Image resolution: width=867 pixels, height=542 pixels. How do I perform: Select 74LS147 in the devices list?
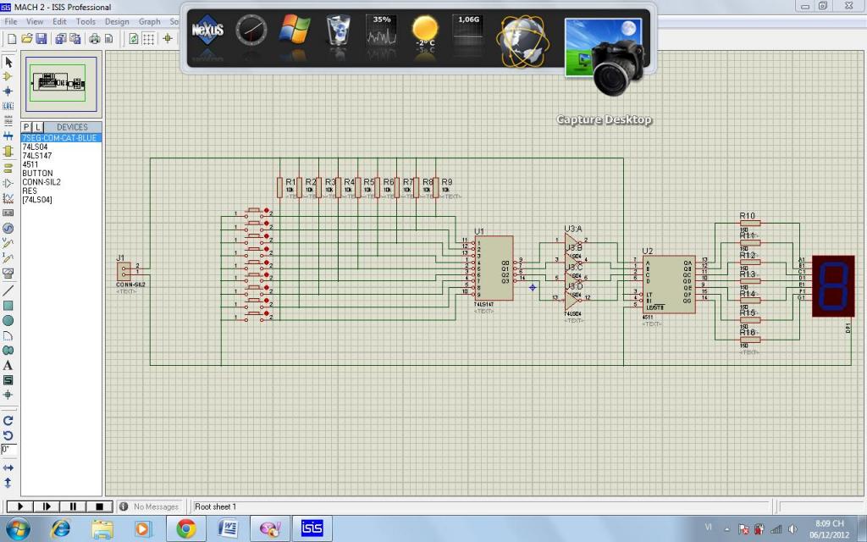click(36, 156)
